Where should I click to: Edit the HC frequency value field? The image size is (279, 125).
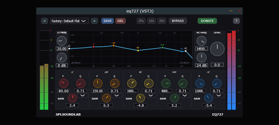(201, 49)
